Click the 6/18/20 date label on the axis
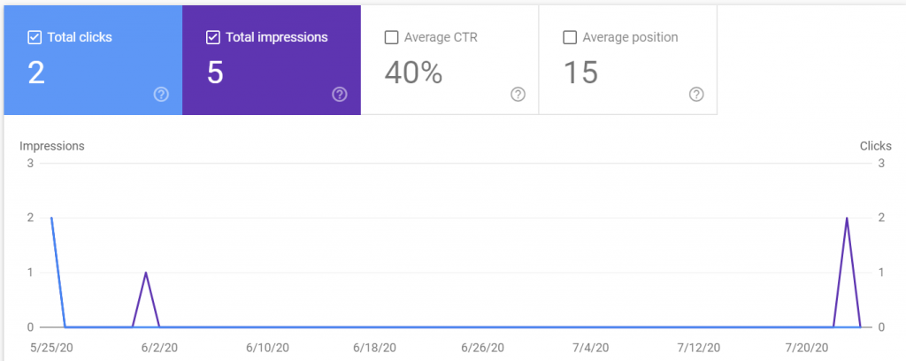906x361 pixels. [376, 349]
